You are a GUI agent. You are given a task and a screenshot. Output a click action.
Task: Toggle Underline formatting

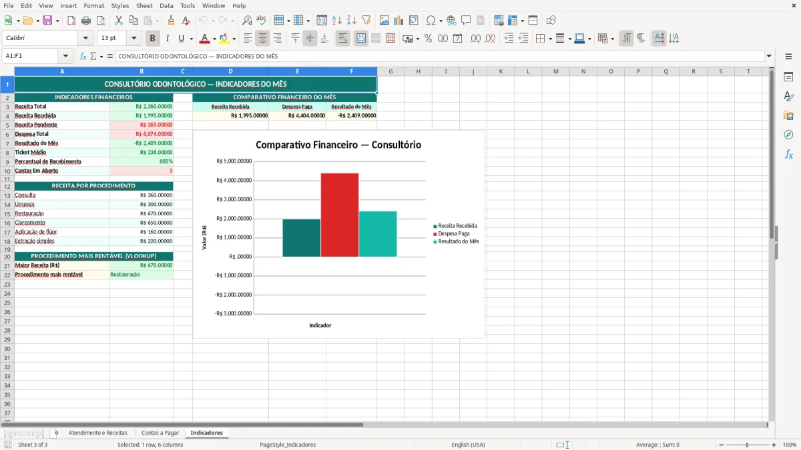[181, 39]
